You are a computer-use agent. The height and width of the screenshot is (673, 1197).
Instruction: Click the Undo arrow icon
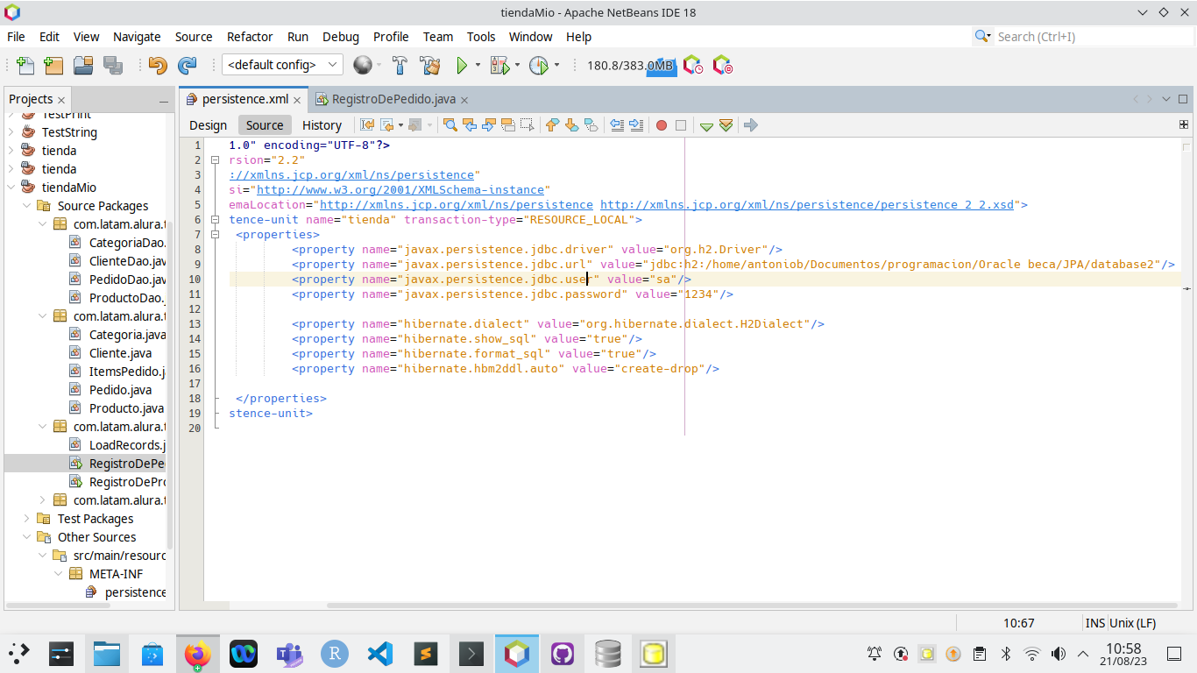(158, 65)
